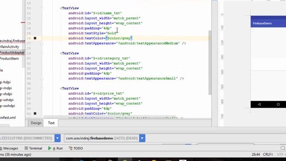This screenshot has width=286, height=161.
Task: Switch to the Design tab
Action: coord(36,123)
